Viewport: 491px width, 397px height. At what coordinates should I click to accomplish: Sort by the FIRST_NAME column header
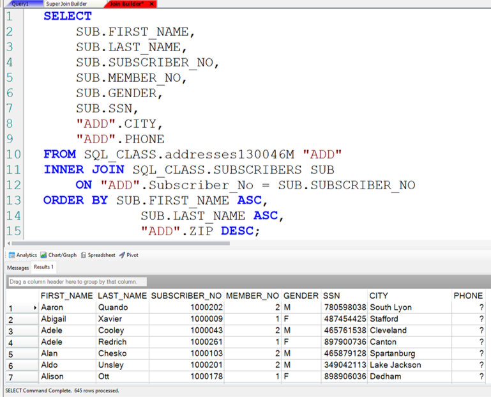pos(66,296)
